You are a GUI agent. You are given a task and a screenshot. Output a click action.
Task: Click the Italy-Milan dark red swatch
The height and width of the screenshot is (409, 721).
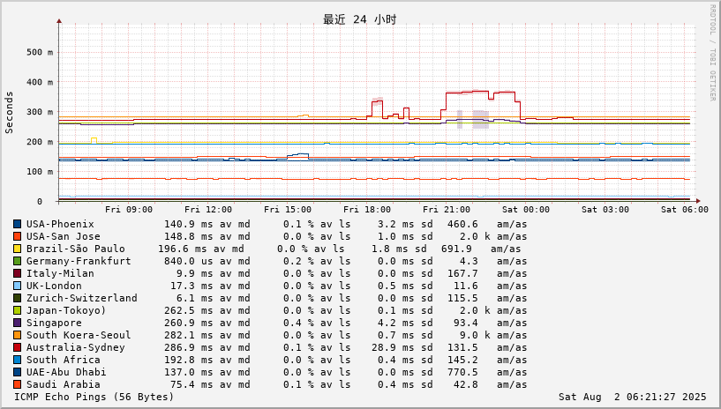(x=17, y=273)
